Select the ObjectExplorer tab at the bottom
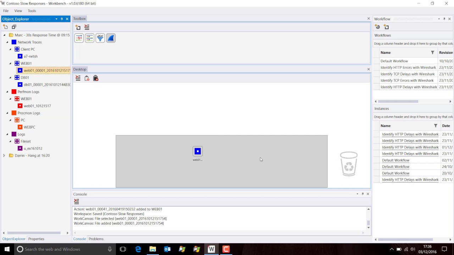The image size is (454, 255). point(14,239)
